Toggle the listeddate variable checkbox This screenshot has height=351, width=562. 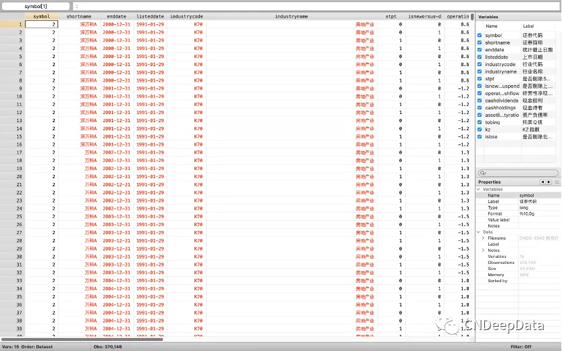click(x=480, y=57)
